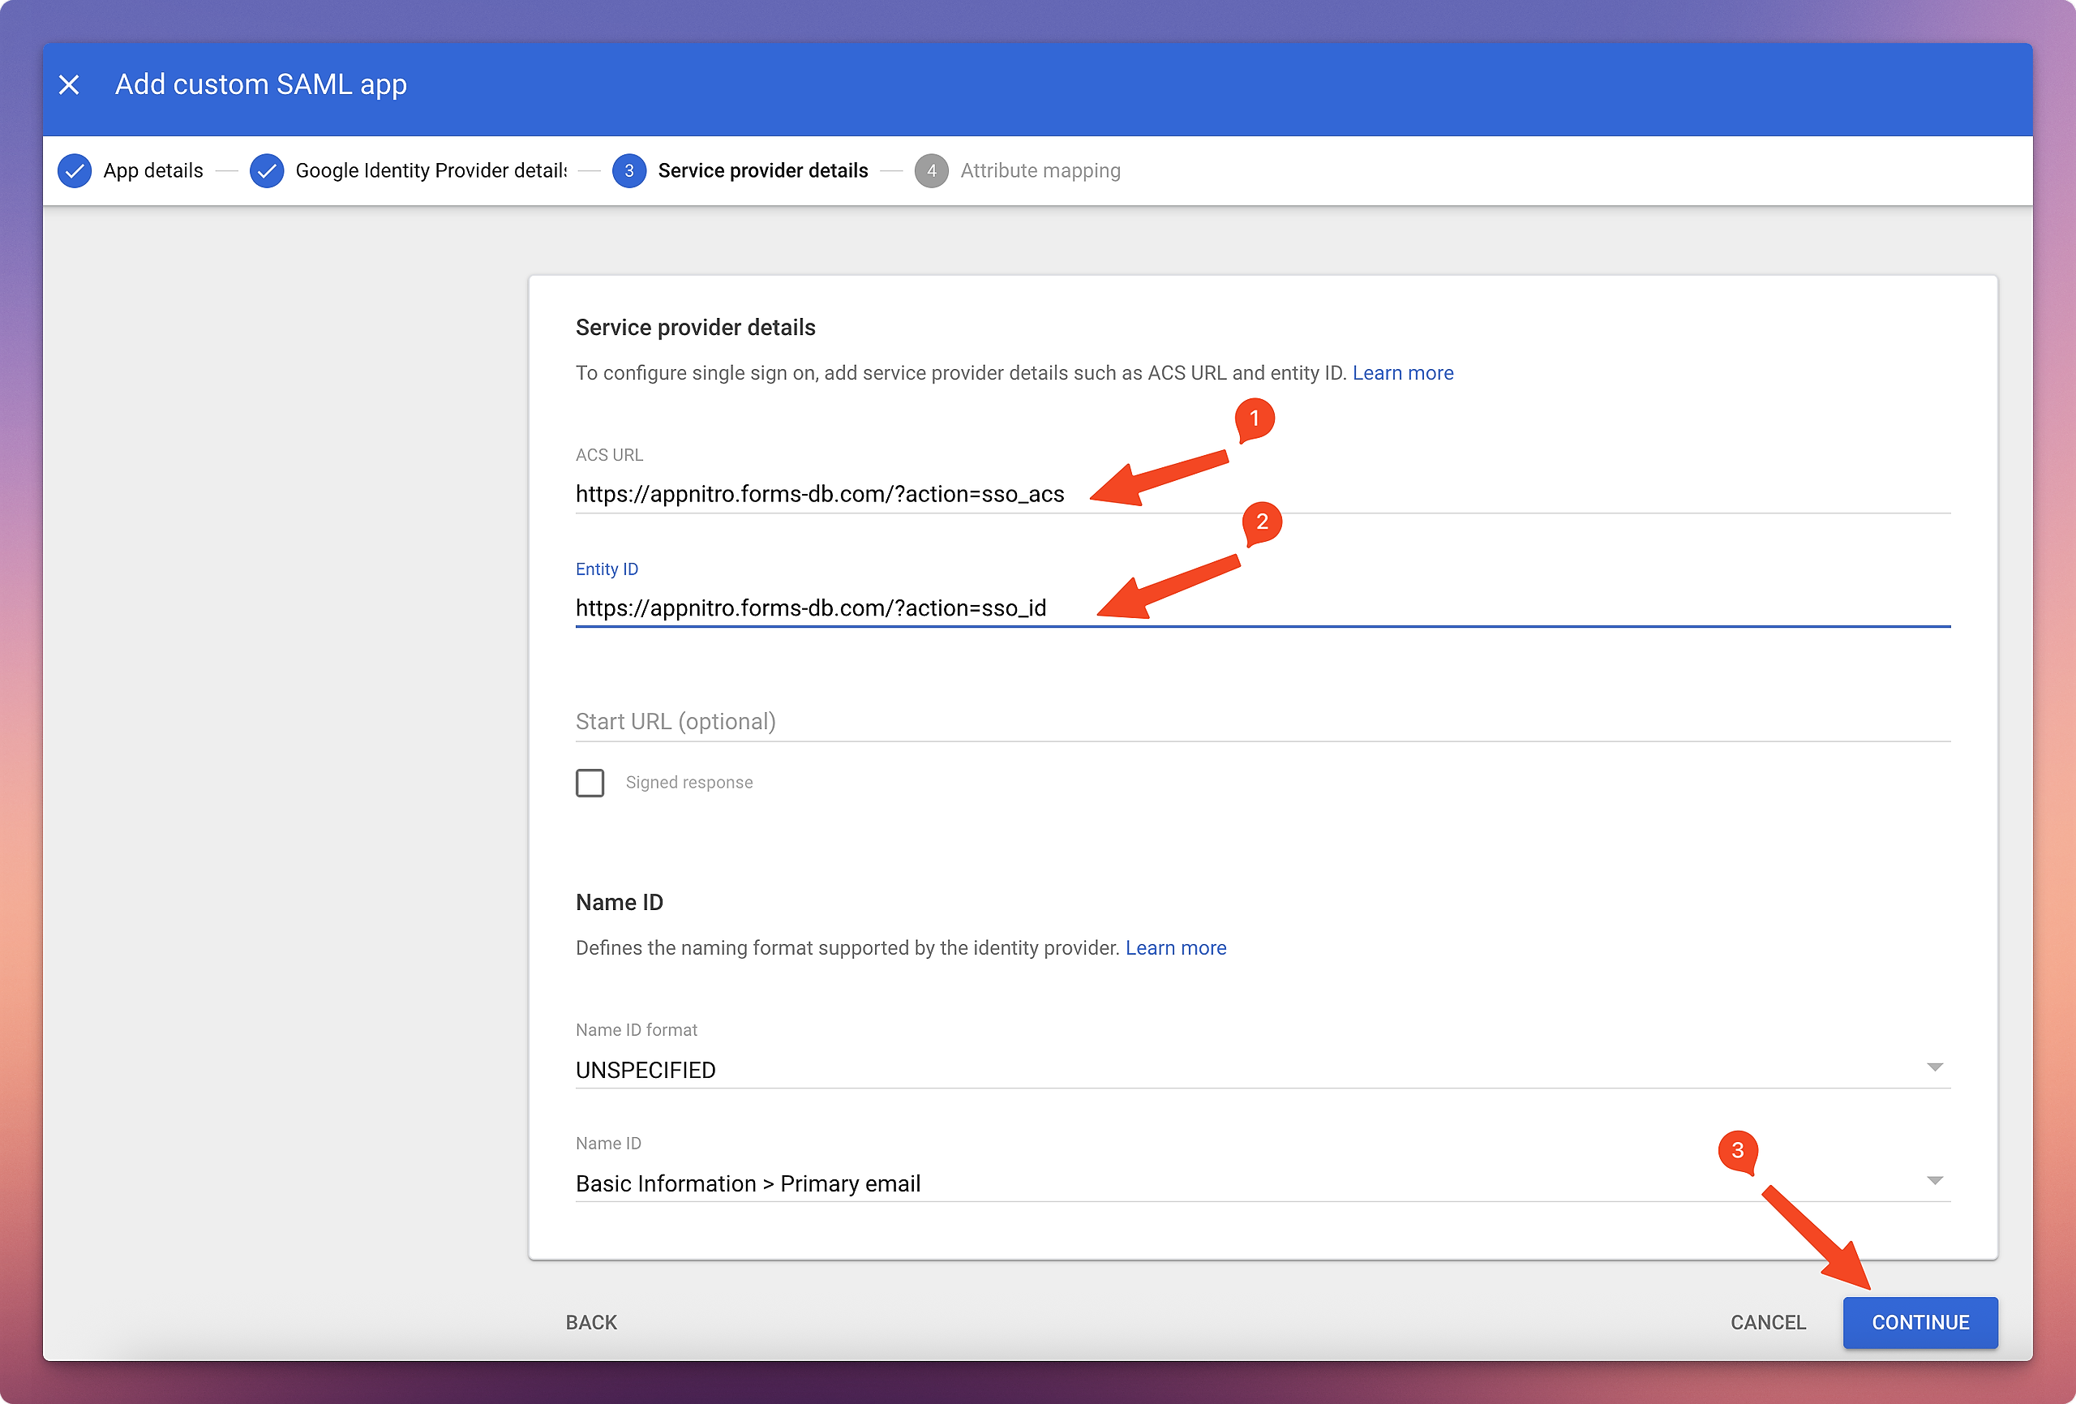
Task: Go to the App details step
Action: click(152, 170)
